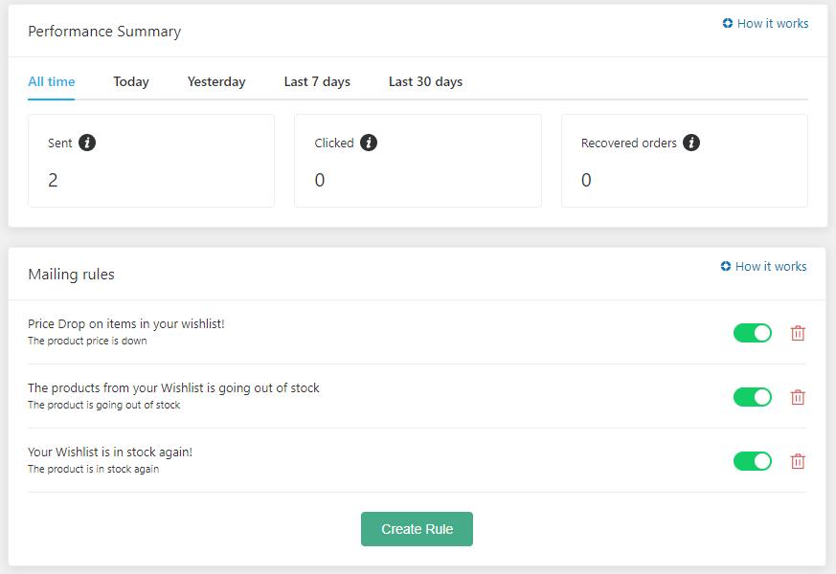
Task: Delete the Price Drop mailing rule
Action: tap(798, 333)
